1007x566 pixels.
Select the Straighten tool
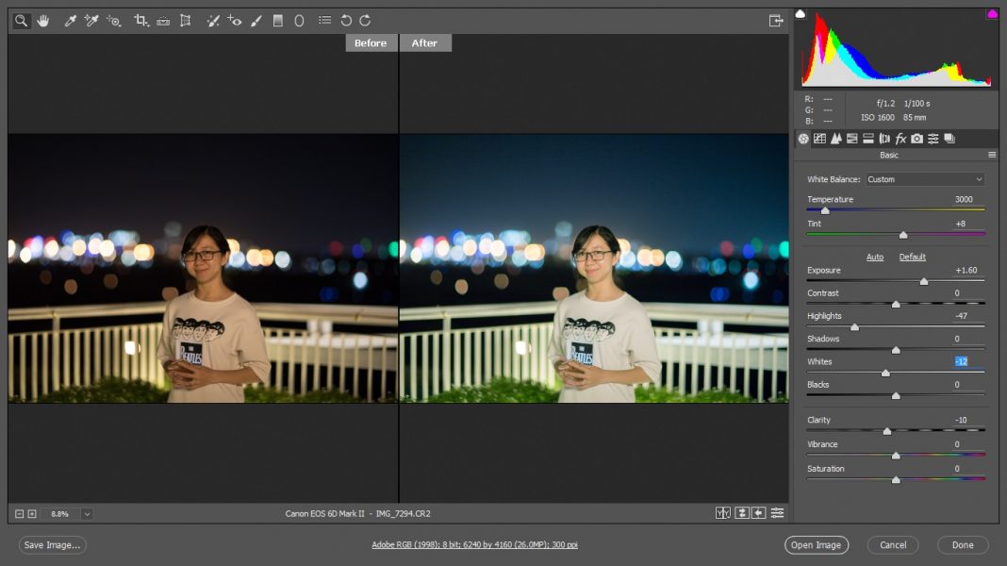coord(163,21)
